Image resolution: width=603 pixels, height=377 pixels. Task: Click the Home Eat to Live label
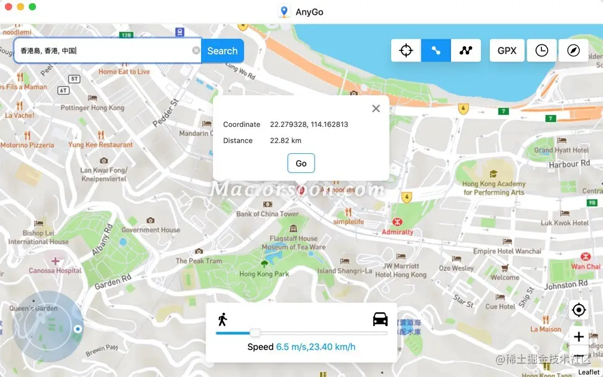[124, 72]
